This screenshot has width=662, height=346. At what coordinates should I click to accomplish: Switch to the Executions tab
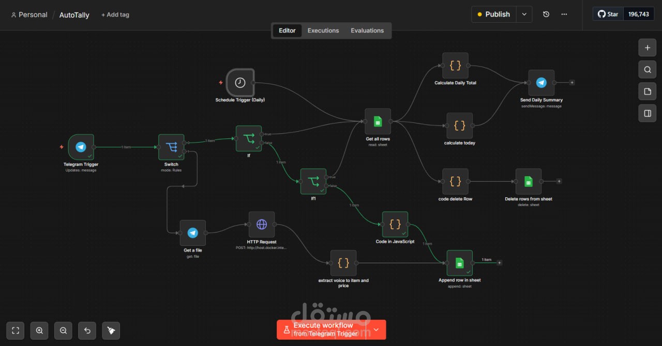pyautogui.click(x=323, y=30)
